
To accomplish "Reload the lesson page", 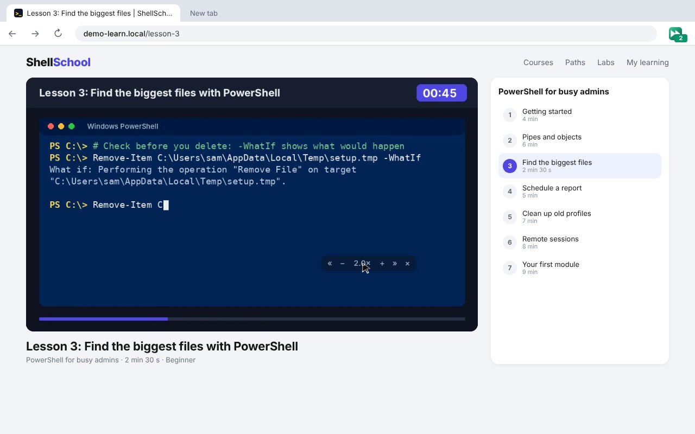I will (58, 34).
